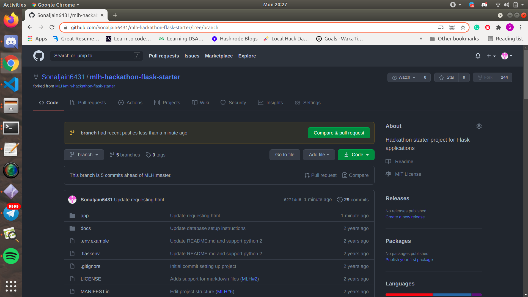528x297 pixels.
Task: Open the notifications bell
Action: click(x=478, y=56)
